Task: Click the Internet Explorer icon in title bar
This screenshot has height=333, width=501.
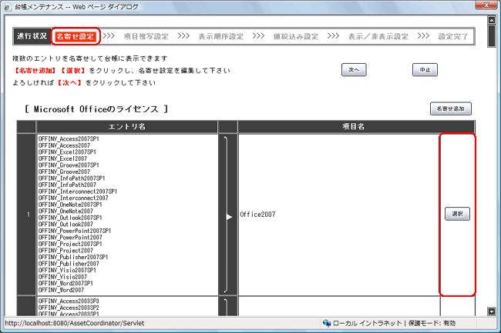Action: click(7, 7)
